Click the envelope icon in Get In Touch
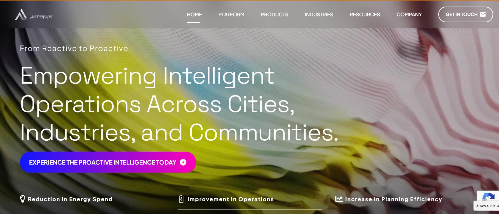Viewport: 499px width, 214px height. [x=483, y=14]
